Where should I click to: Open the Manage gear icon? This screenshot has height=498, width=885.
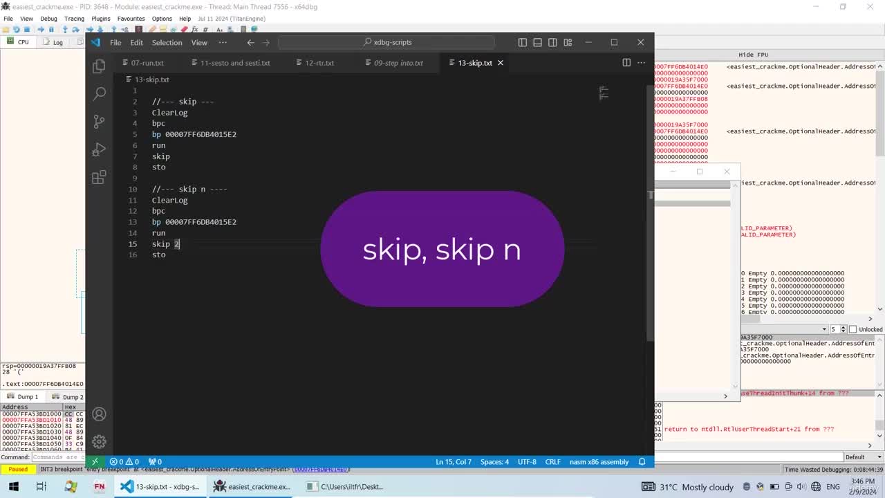click(99, 441)
